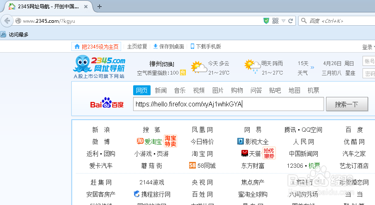Close the 2345网址导航 tab
Screen dimensions: 375x205
point(85,7)
